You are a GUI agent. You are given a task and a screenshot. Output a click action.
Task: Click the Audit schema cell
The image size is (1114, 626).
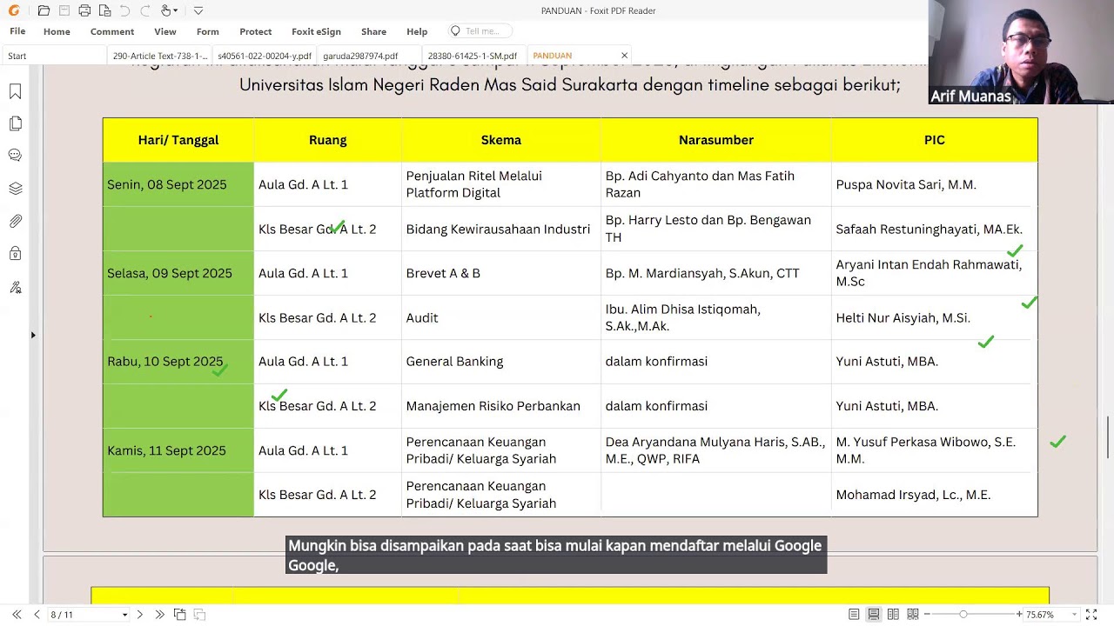click(x=500, y=318)
